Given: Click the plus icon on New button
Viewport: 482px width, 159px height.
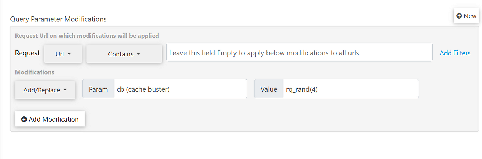Looking at the screenshot, I should pos(459,16).
